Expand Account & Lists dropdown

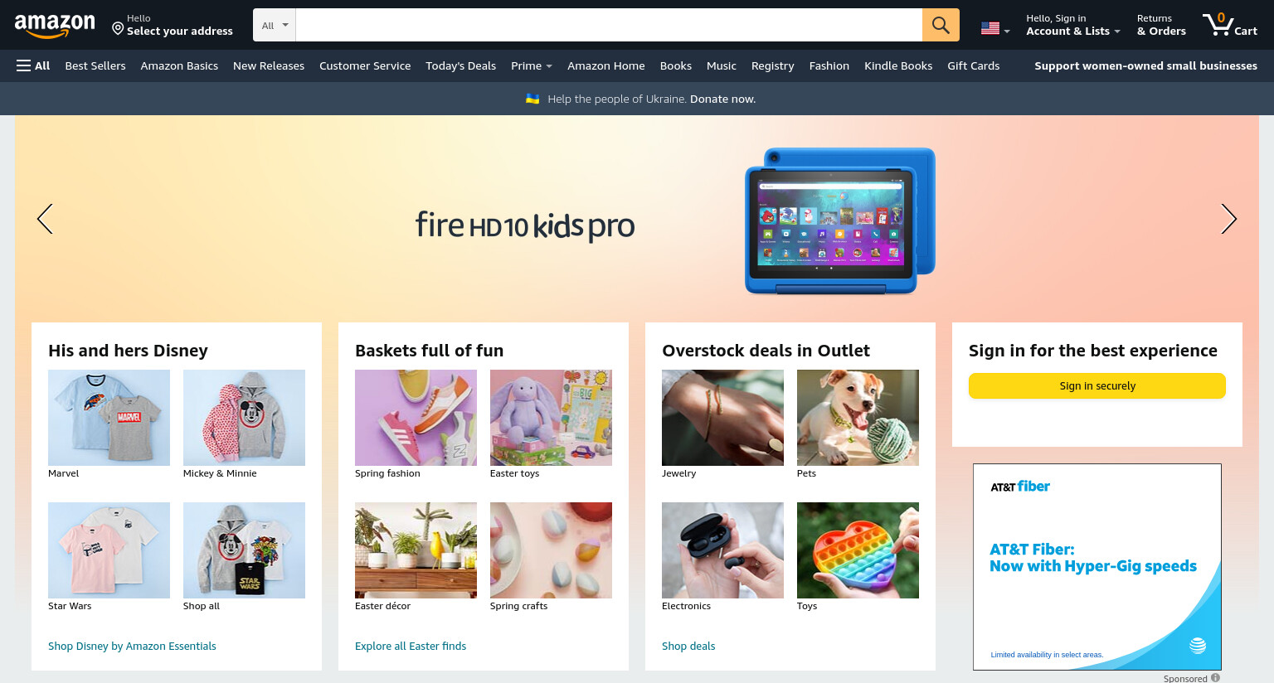pyautogui.click(x=1072, y=25)
